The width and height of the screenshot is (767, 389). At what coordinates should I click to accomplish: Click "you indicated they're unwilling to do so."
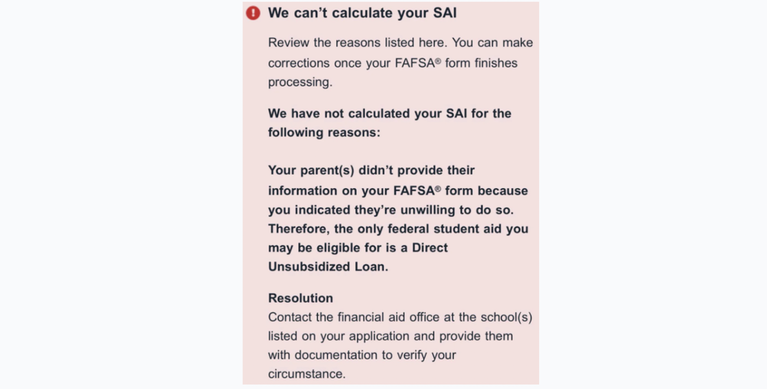391,210
